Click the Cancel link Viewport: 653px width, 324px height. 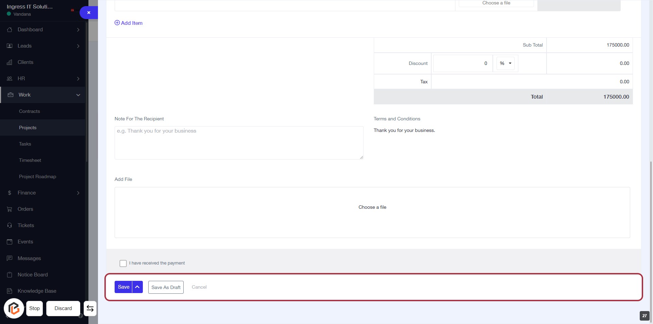[x=199, y=287]
